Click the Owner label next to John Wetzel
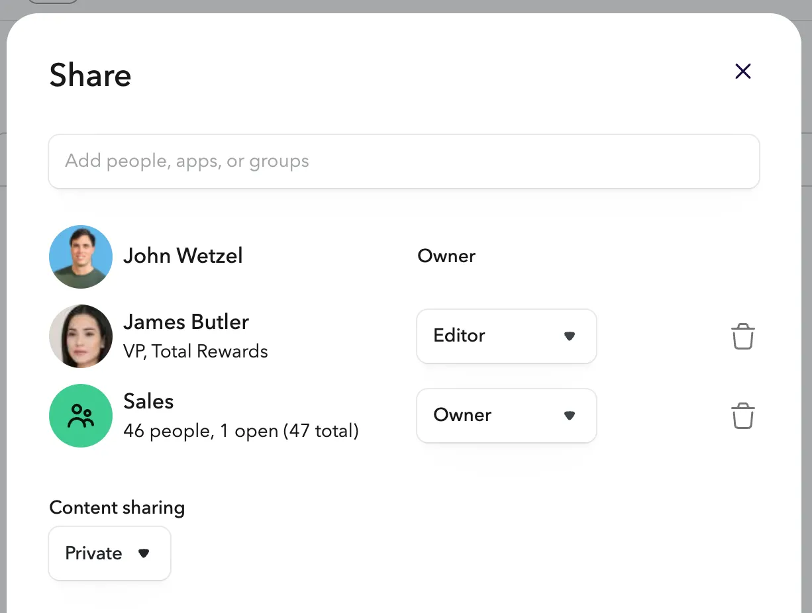The width and height of the screenshot is (812, 613). pos(446,256)
